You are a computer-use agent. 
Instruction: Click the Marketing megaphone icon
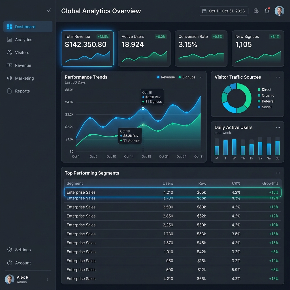9,78
